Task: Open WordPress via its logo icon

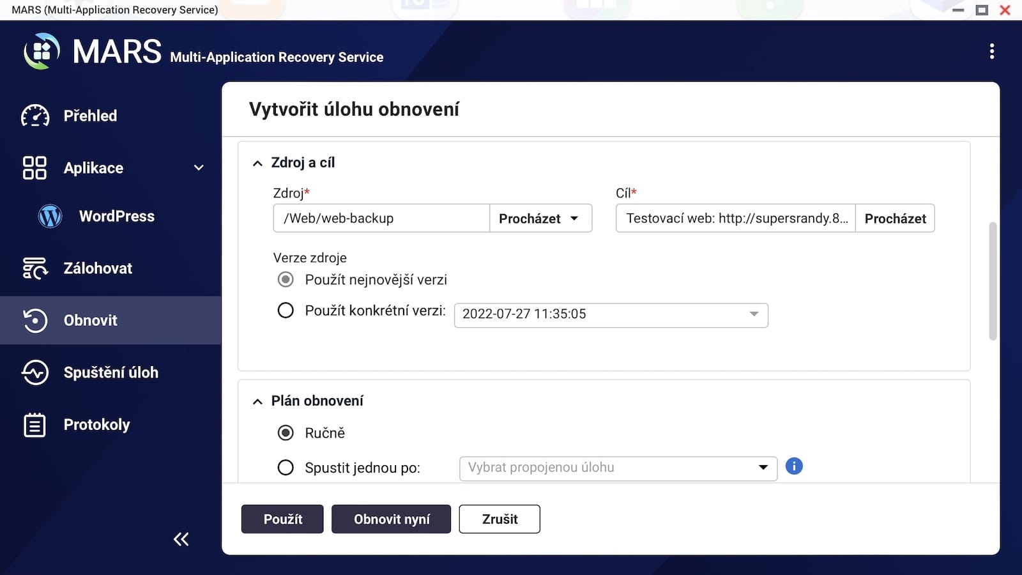Action: pyautogui.click(x=50, y=217)
